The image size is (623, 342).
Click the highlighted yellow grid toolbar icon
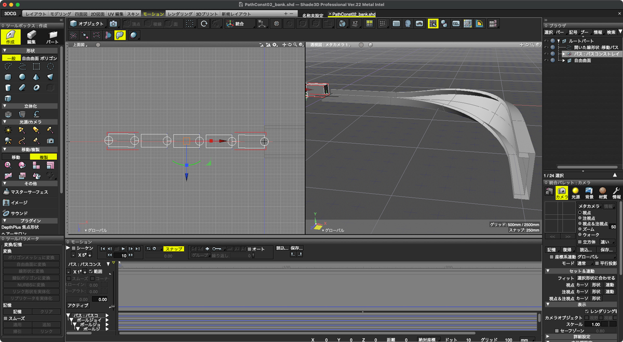(432, 24)
